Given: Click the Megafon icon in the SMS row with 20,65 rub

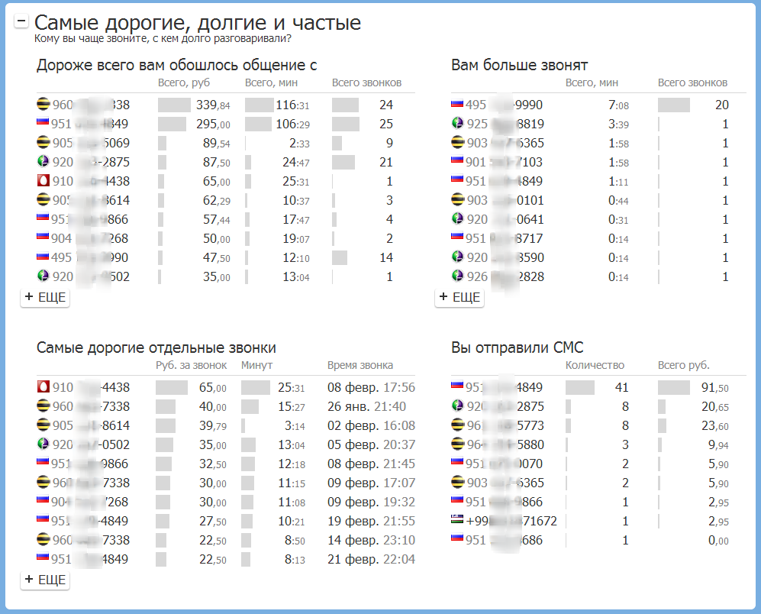Looking at the screenshot, I should (458, 405).
